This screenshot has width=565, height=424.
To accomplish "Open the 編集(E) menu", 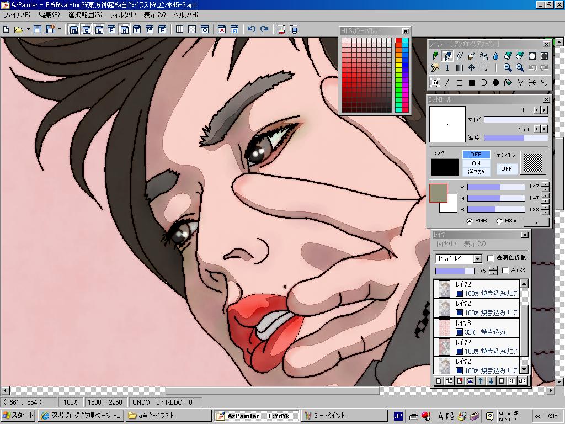I will pyautogui.click(x=49, y=15).
